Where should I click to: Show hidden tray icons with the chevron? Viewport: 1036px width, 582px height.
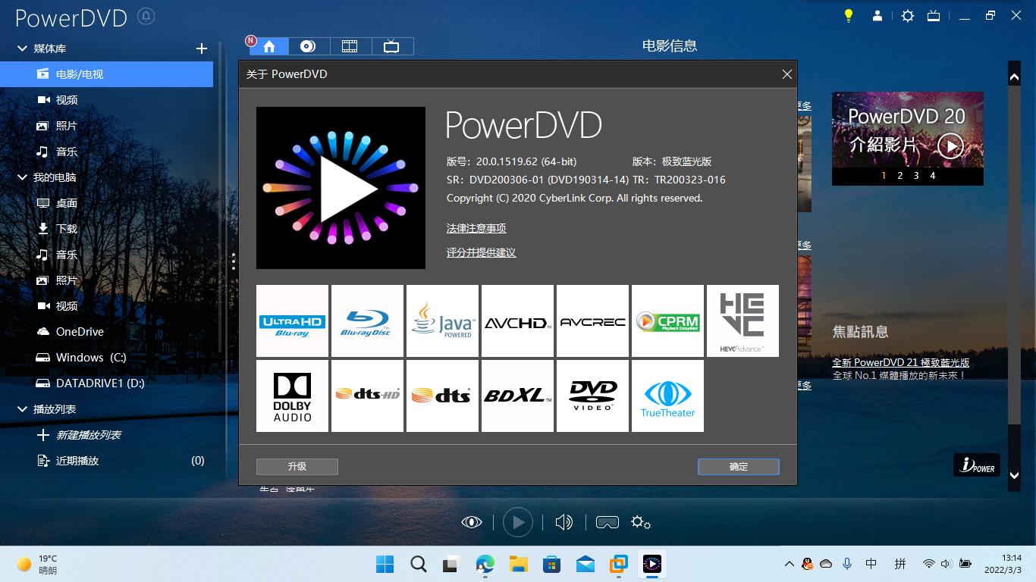pos(790,564)
